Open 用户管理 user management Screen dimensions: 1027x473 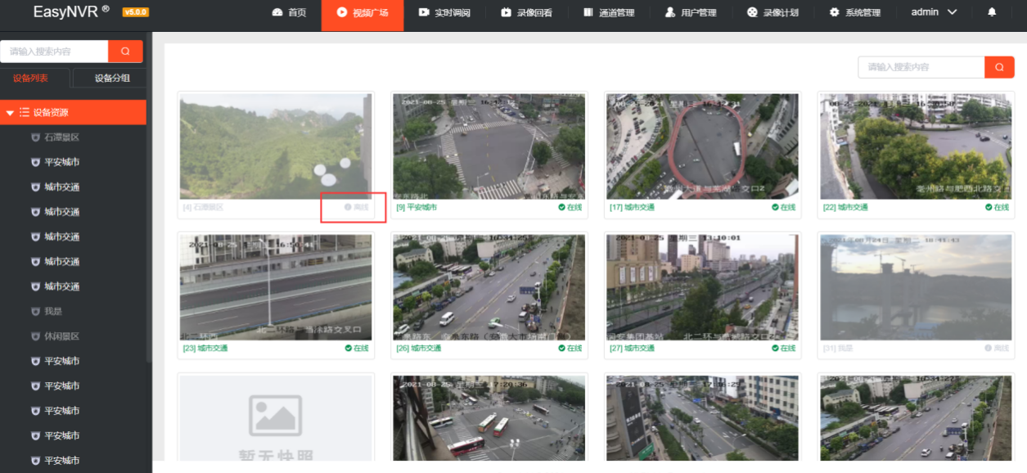pos(691,12)
